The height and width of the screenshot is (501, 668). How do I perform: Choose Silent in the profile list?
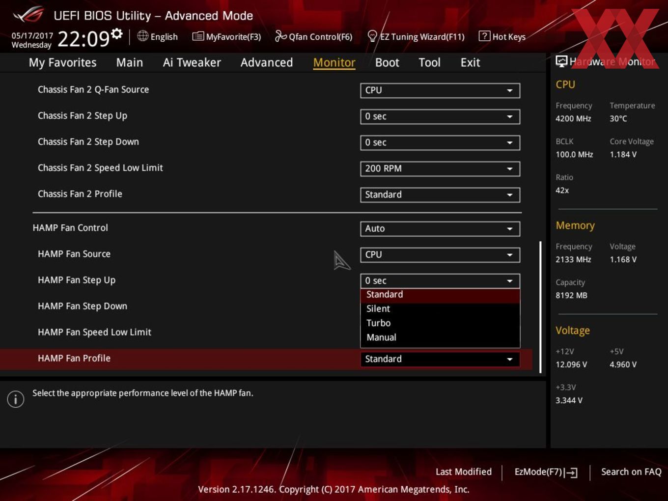coord(440,309)
